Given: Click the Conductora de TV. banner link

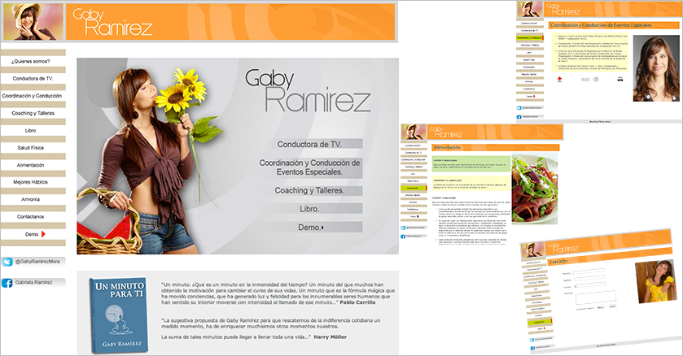Looking at the screenshot, I should tap(309, 145).
